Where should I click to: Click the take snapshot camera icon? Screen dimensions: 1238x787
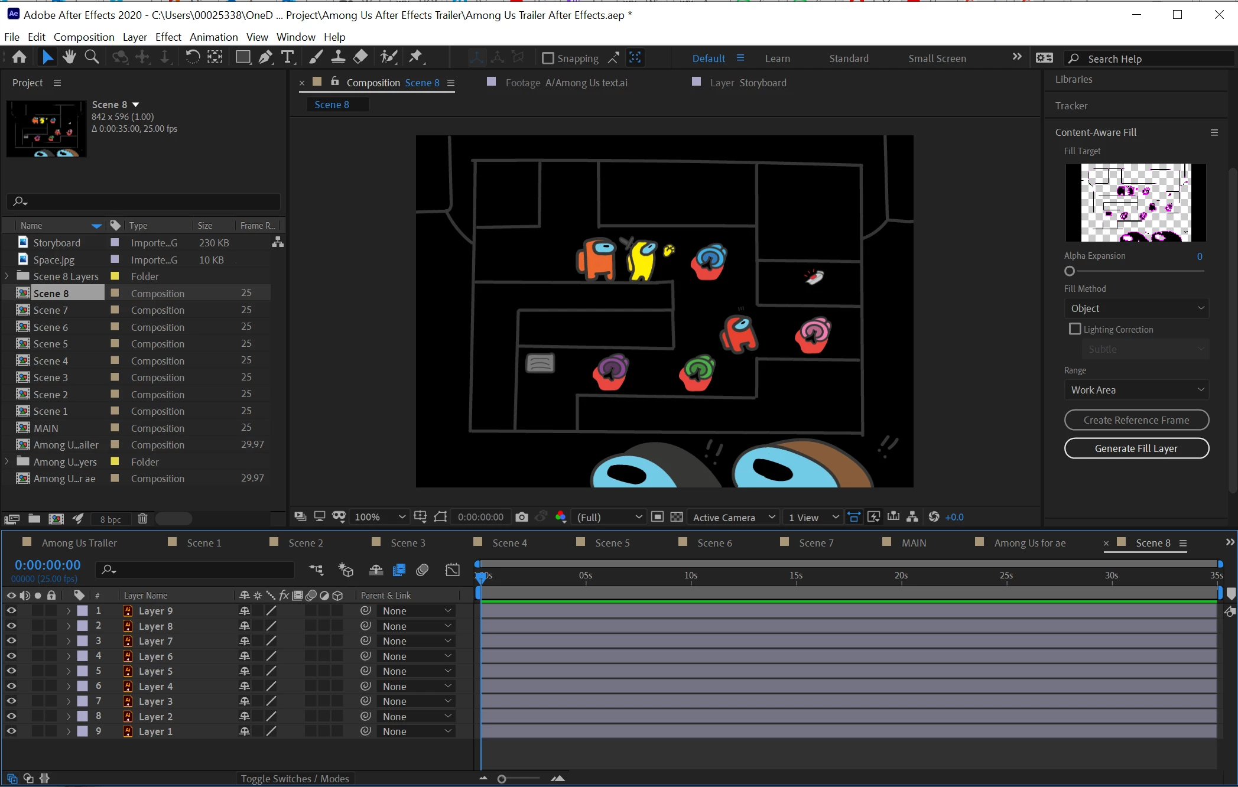(x=521, y=517)
